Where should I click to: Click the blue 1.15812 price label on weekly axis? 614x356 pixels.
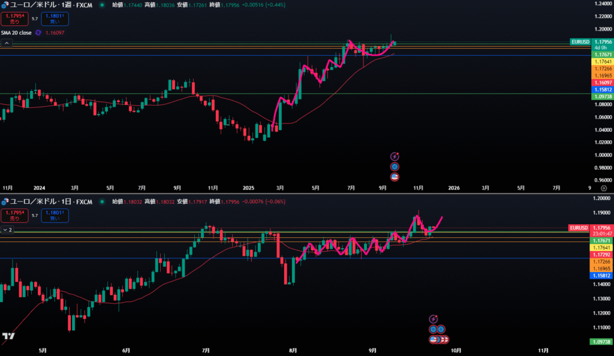[x=601, y=89]
